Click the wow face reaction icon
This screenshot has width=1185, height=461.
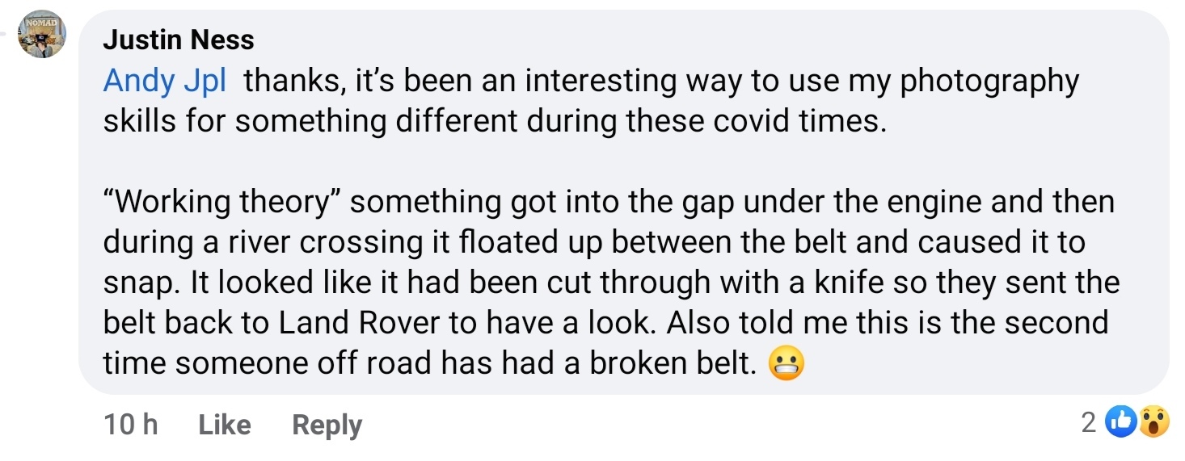1154,421
